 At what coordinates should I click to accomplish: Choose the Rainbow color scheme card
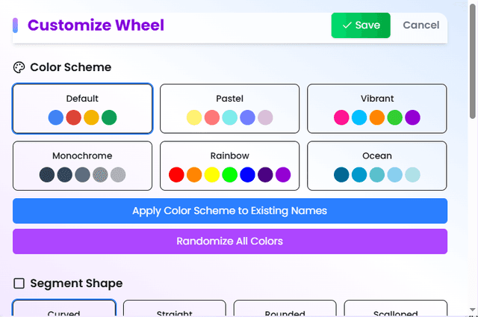point(229,166)
